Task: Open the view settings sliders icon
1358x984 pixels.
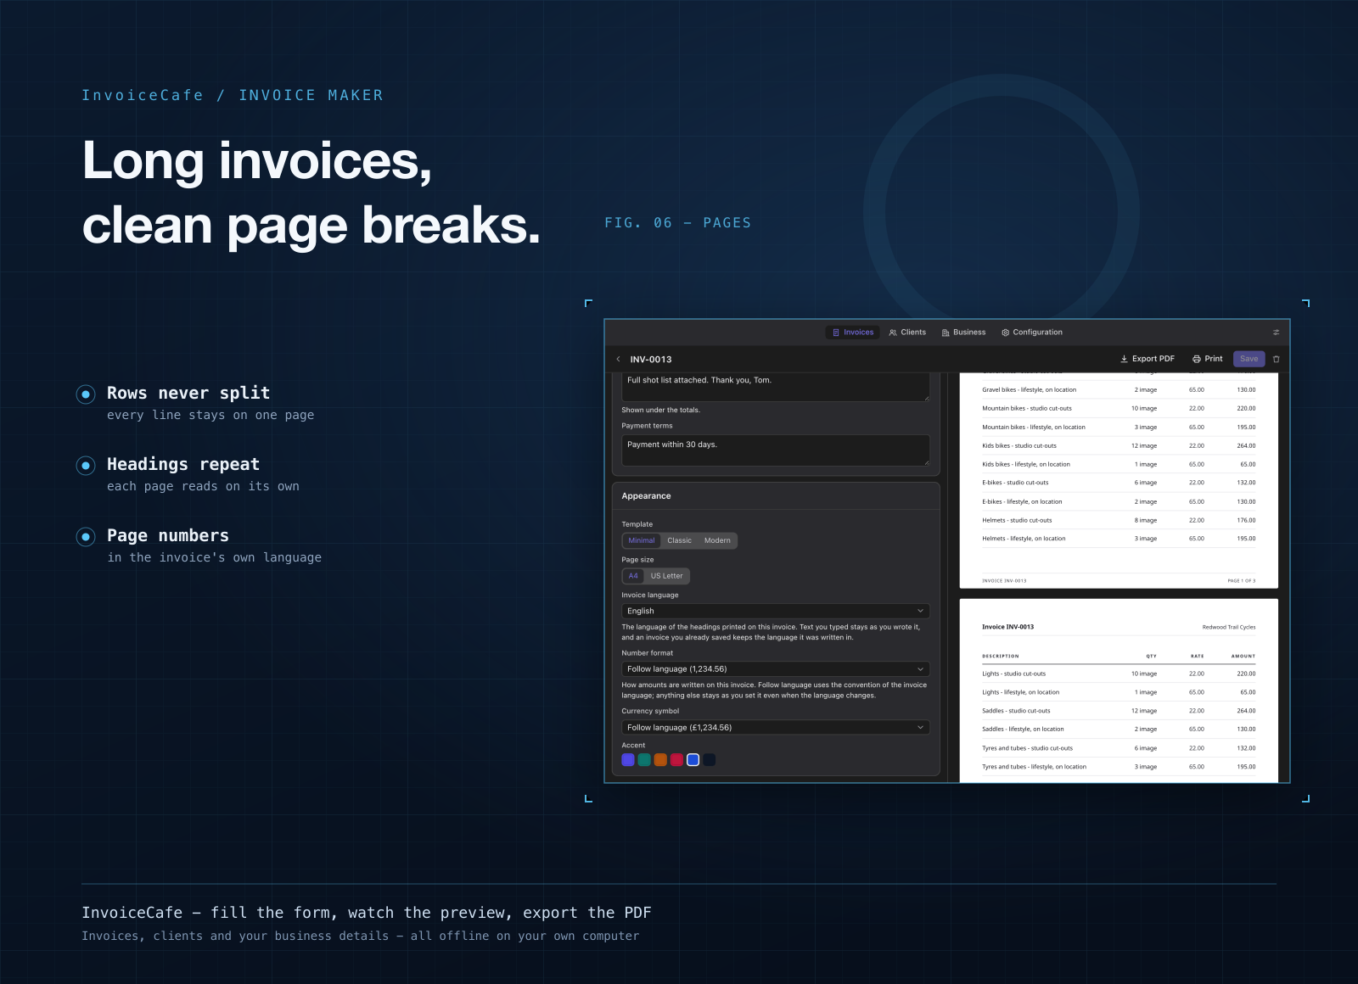Action: [x=1276, y=333]
